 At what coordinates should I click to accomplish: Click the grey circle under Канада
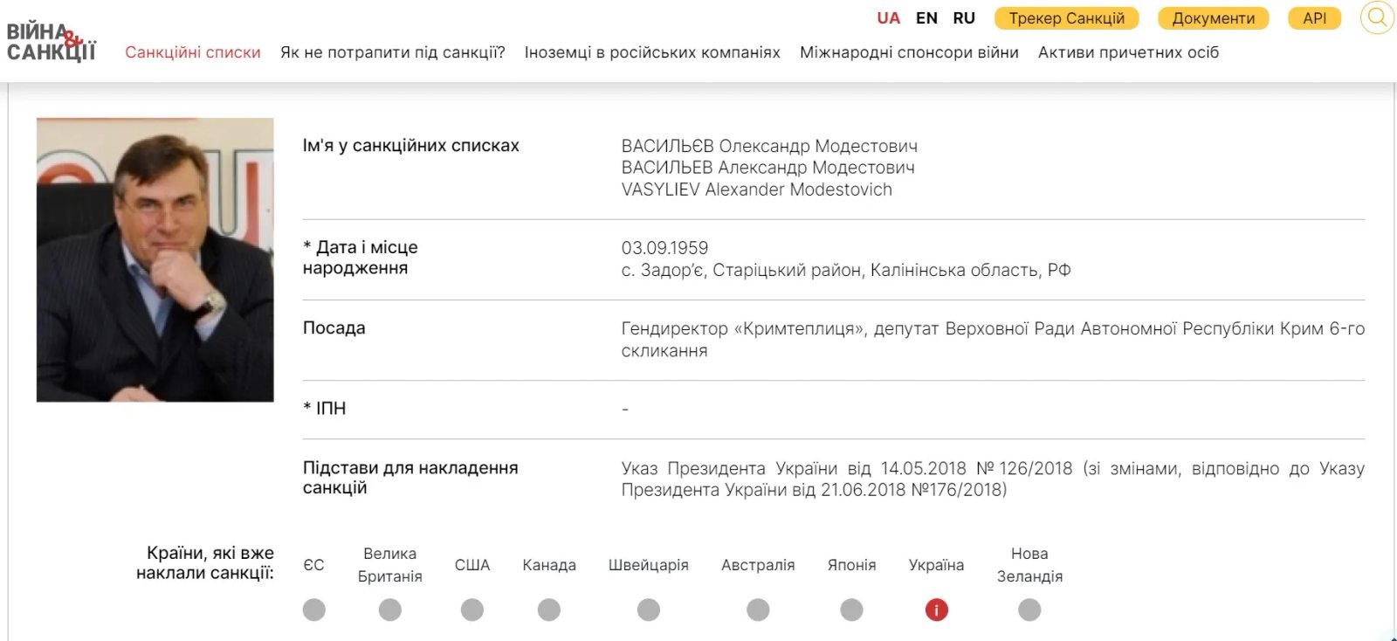tap(549, 610)
